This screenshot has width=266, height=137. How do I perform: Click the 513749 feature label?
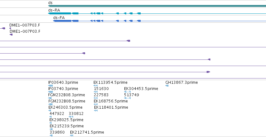[132, 95]
